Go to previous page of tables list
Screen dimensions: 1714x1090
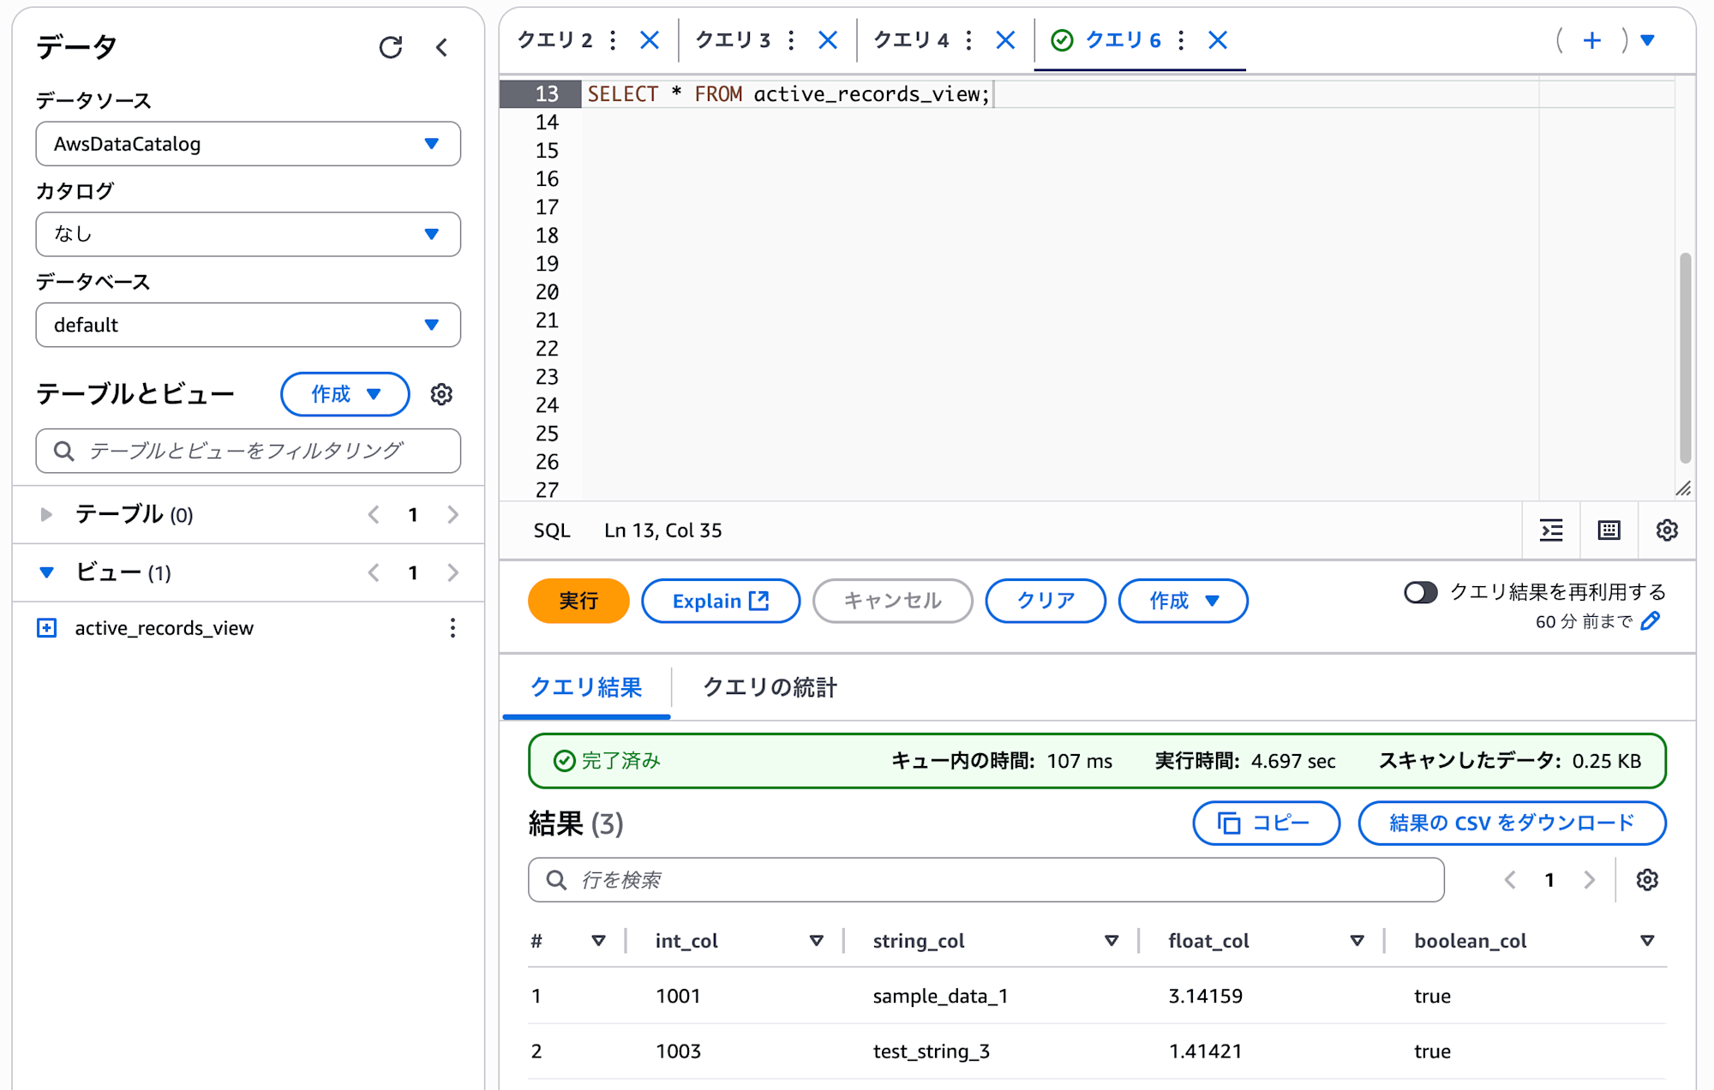pos(374,515)
